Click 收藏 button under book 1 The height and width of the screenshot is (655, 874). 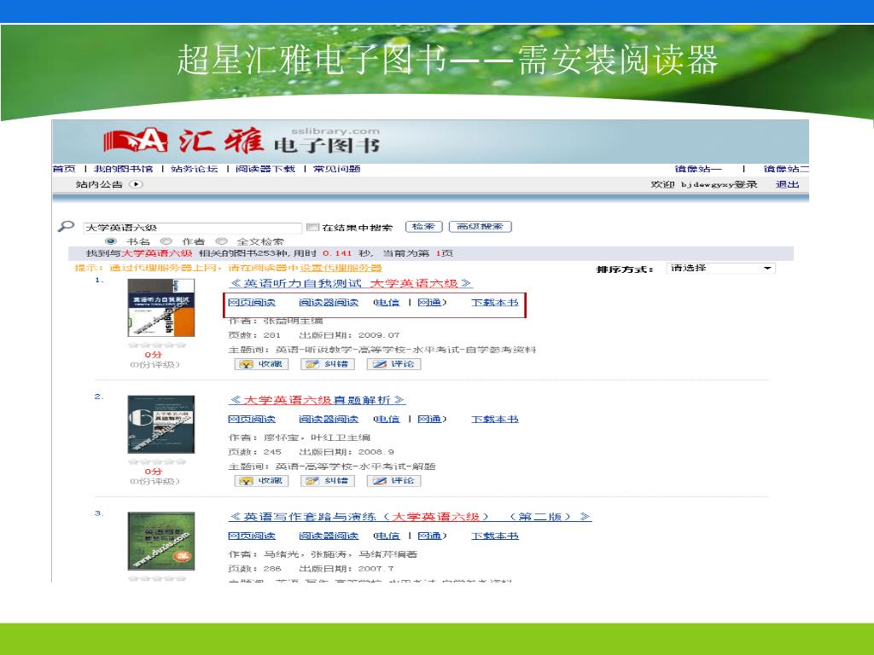261,364
